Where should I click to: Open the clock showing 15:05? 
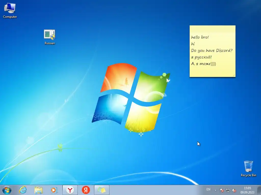coord(247,188)
